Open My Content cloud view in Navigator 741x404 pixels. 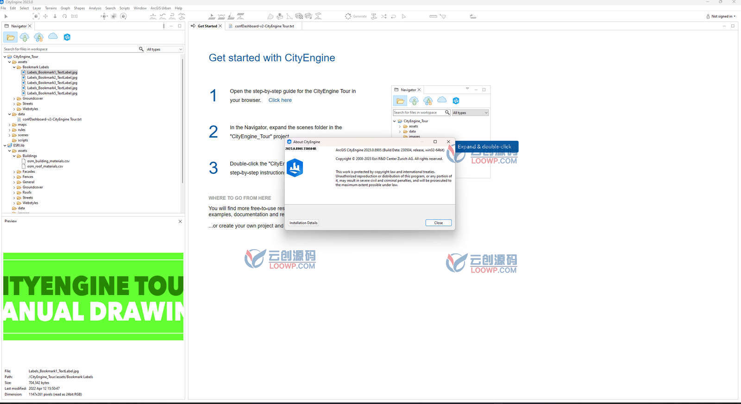(x=25, y=37)
